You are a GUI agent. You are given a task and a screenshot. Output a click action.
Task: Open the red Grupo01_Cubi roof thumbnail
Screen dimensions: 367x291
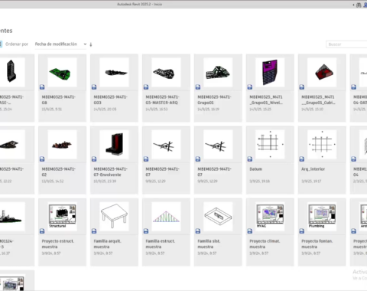[322, 73]
